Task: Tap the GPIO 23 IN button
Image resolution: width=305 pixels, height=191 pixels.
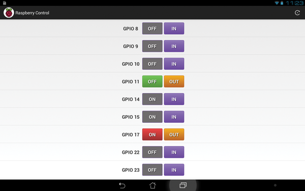Action: pyautogui.click(x=174, y=170)
